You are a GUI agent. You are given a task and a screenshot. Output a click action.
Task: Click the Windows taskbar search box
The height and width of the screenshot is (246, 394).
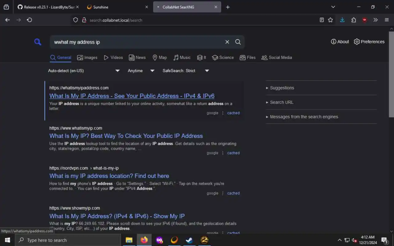pyautogui.click(x=68, y=240)
